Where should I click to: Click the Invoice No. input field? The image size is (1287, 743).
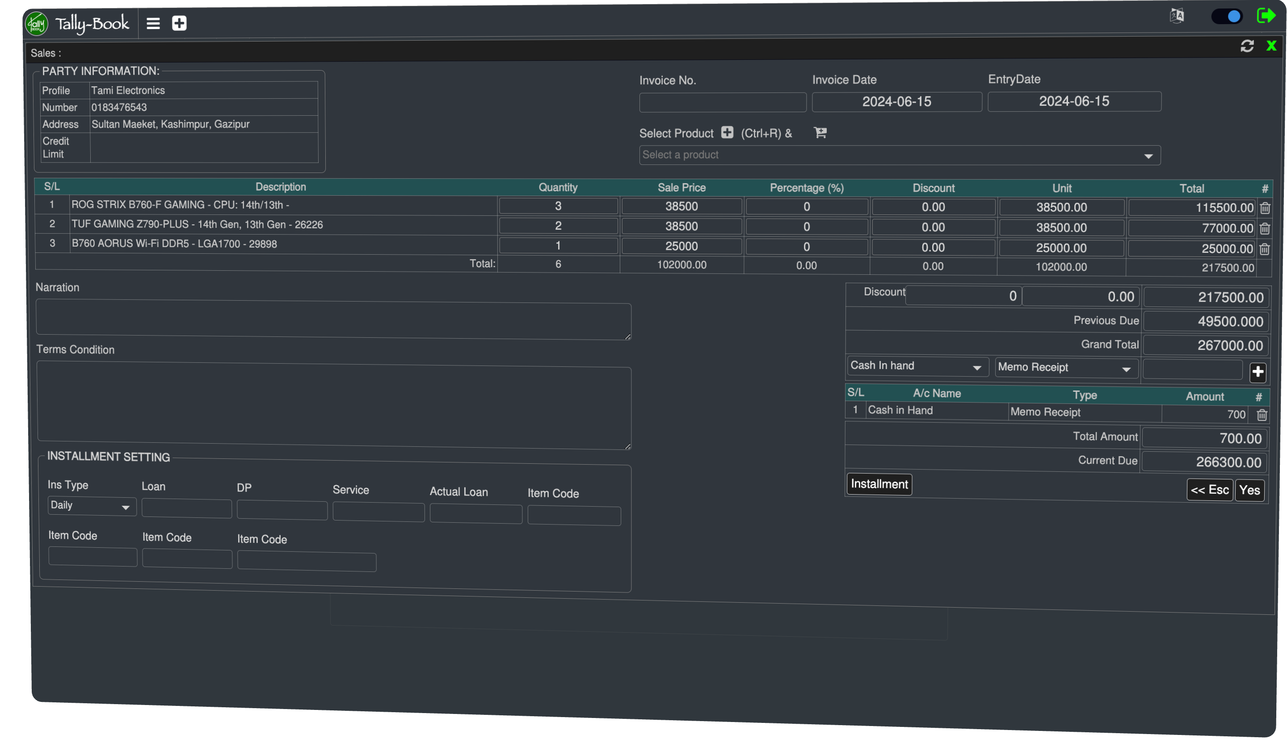pos(722,103)
